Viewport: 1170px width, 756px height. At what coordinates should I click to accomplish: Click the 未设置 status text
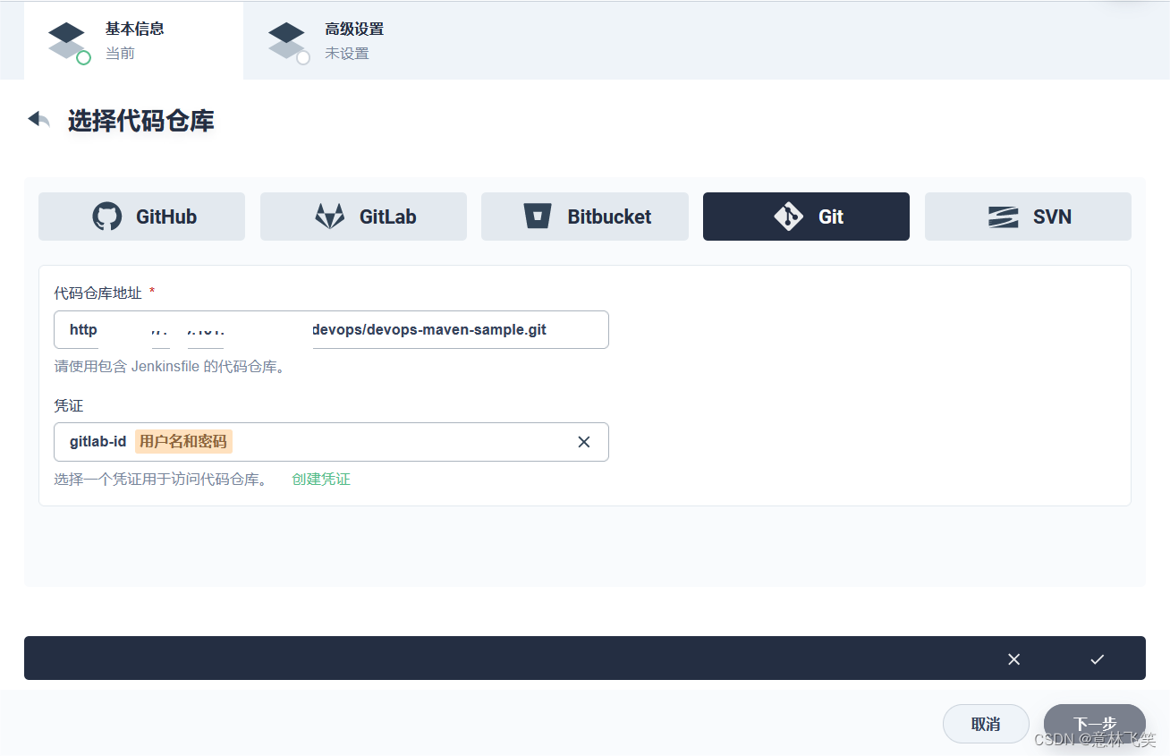tap(347, 54)
